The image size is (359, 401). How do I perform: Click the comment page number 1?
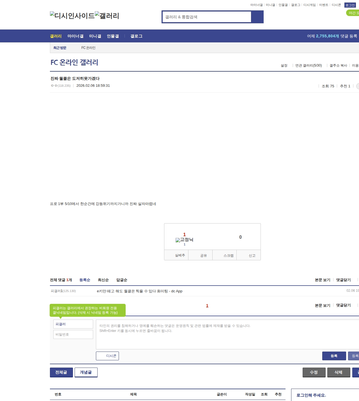pyautogui.click(x=207, y=306)
